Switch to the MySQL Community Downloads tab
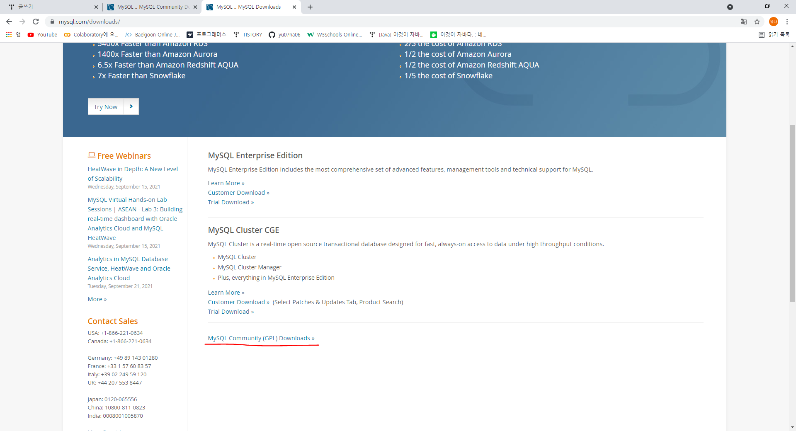The width and height of the screenshot is (796, 431). pos(152,7)
